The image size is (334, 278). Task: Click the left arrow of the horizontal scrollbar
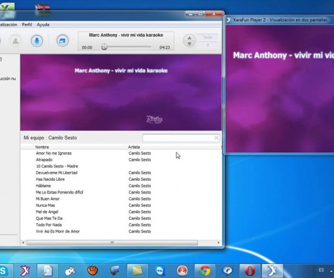point(23,242)
